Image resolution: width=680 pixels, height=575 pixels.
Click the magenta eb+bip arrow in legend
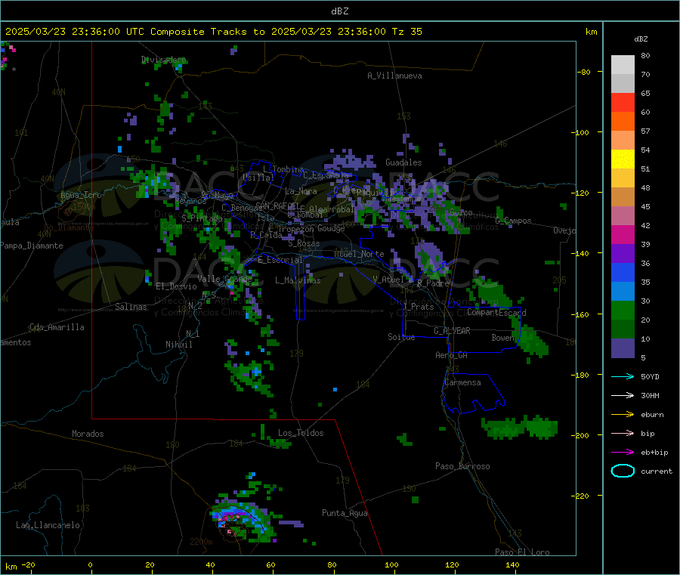[623, 453]
